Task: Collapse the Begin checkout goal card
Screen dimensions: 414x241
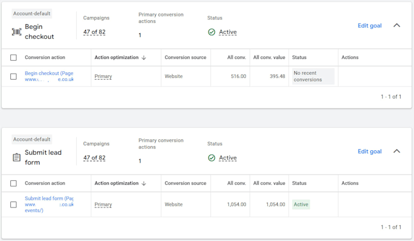Action: pos(397,26)
